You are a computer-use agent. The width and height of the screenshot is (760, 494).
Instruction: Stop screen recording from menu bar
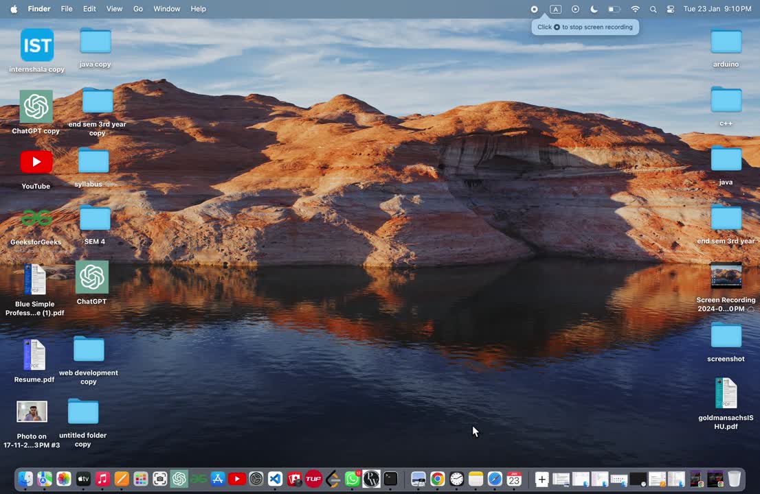coord(534,9)
